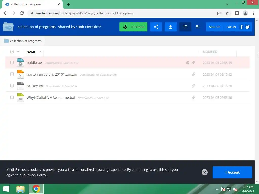
Task: Click date 2023-04-04 02:15:42
Action: pyautogui.click(x=217, y=75)
